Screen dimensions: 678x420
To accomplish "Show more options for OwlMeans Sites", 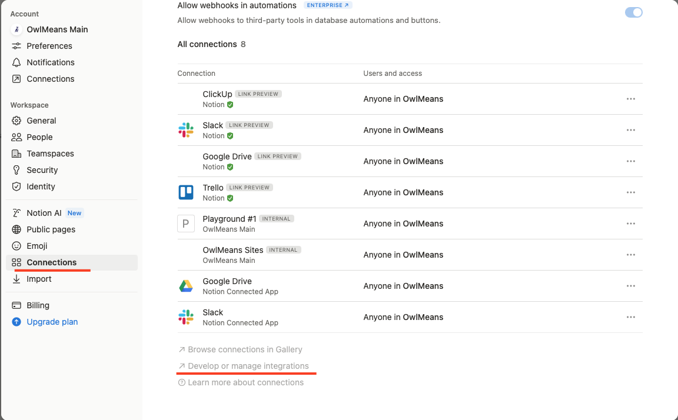I will click(631, 255).
